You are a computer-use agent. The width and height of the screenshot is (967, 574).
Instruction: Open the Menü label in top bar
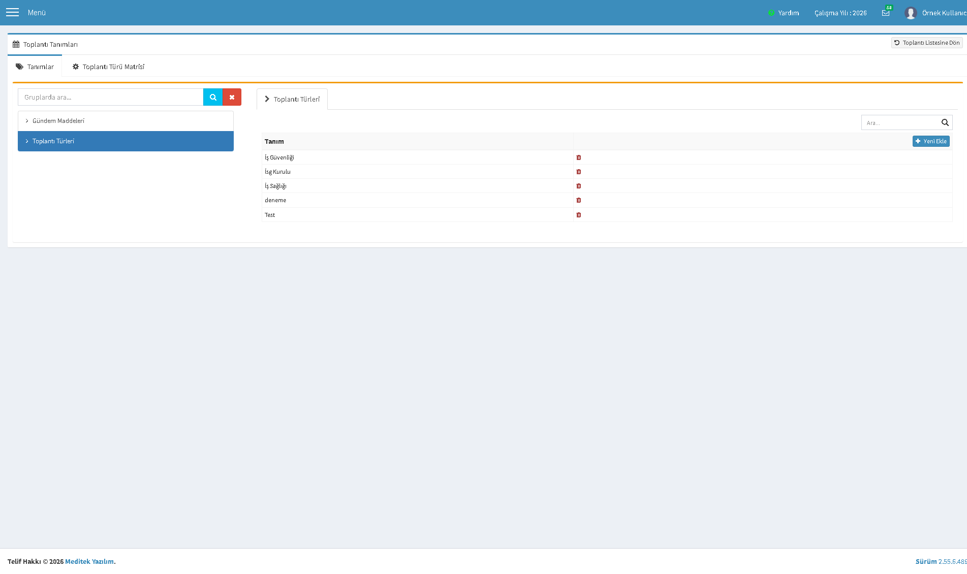pyautogui.click(x=37, y=13)
